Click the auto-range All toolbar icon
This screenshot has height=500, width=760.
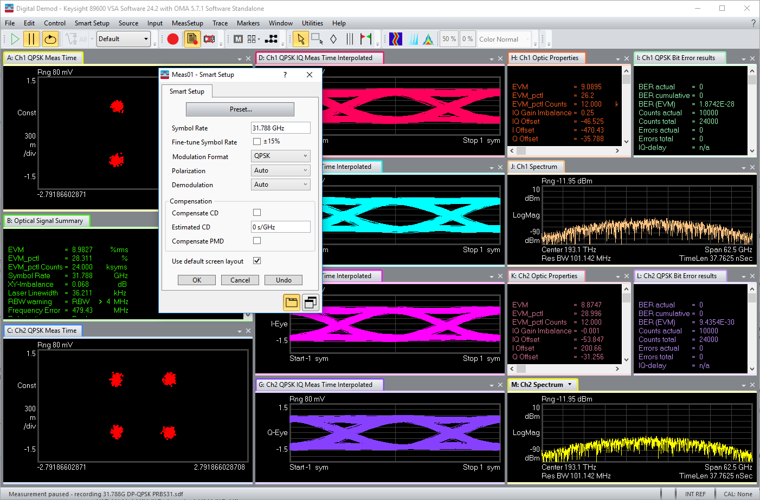tap(76, 39)
